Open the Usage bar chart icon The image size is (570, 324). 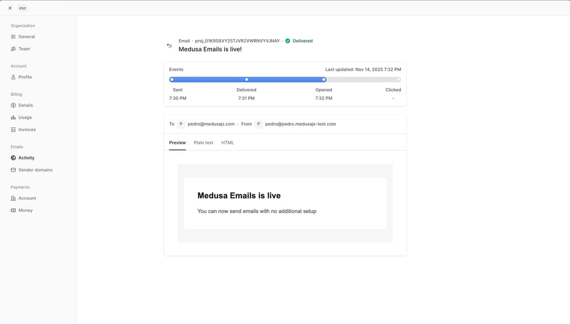[x=13, y=117]
